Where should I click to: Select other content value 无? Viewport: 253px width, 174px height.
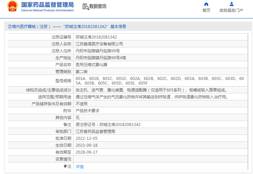pyautogui.click(x=78, y=118)
